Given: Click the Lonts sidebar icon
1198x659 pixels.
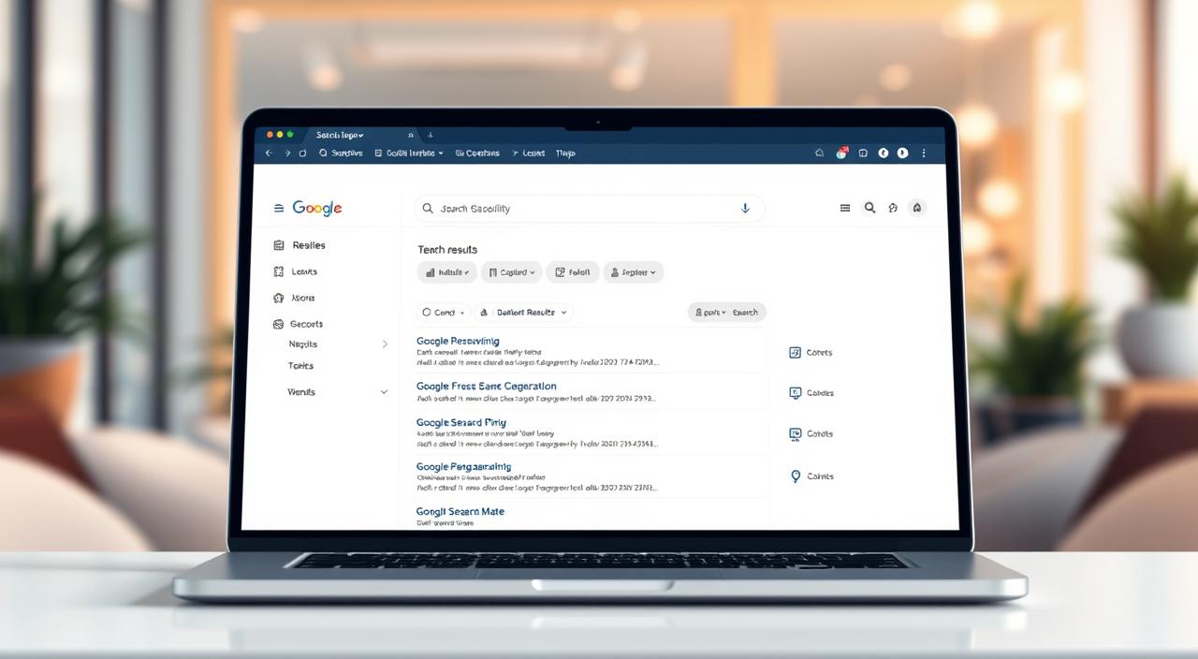Looking at the screenshot, I should (278, 271).
